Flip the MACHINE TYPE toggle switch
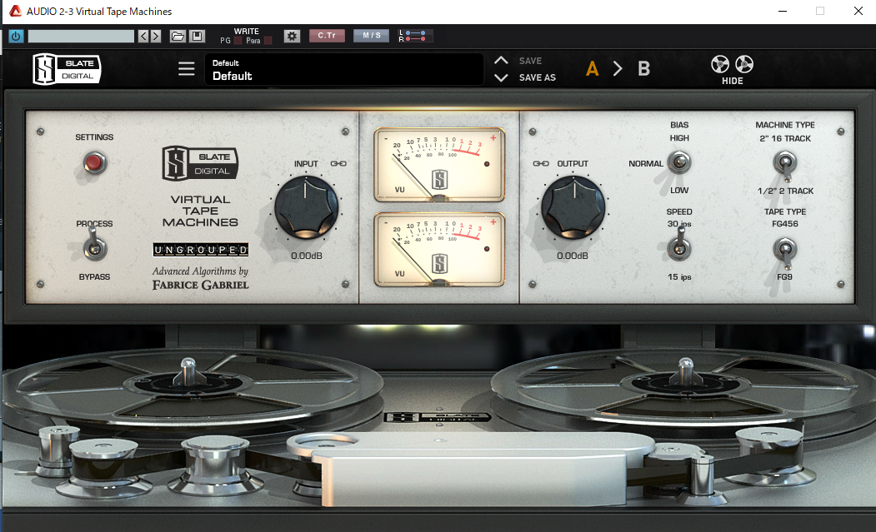The image size is (876, 532). pyautogui.click(x=785, y=165)
